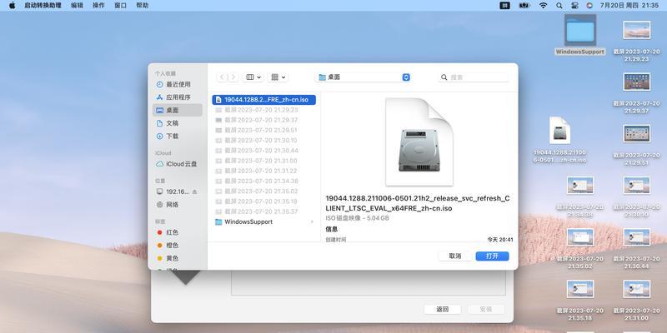This screenshot has width=667, height=333.
Task: Open the Wi-Fi status menu
Action: coord(544,6)
